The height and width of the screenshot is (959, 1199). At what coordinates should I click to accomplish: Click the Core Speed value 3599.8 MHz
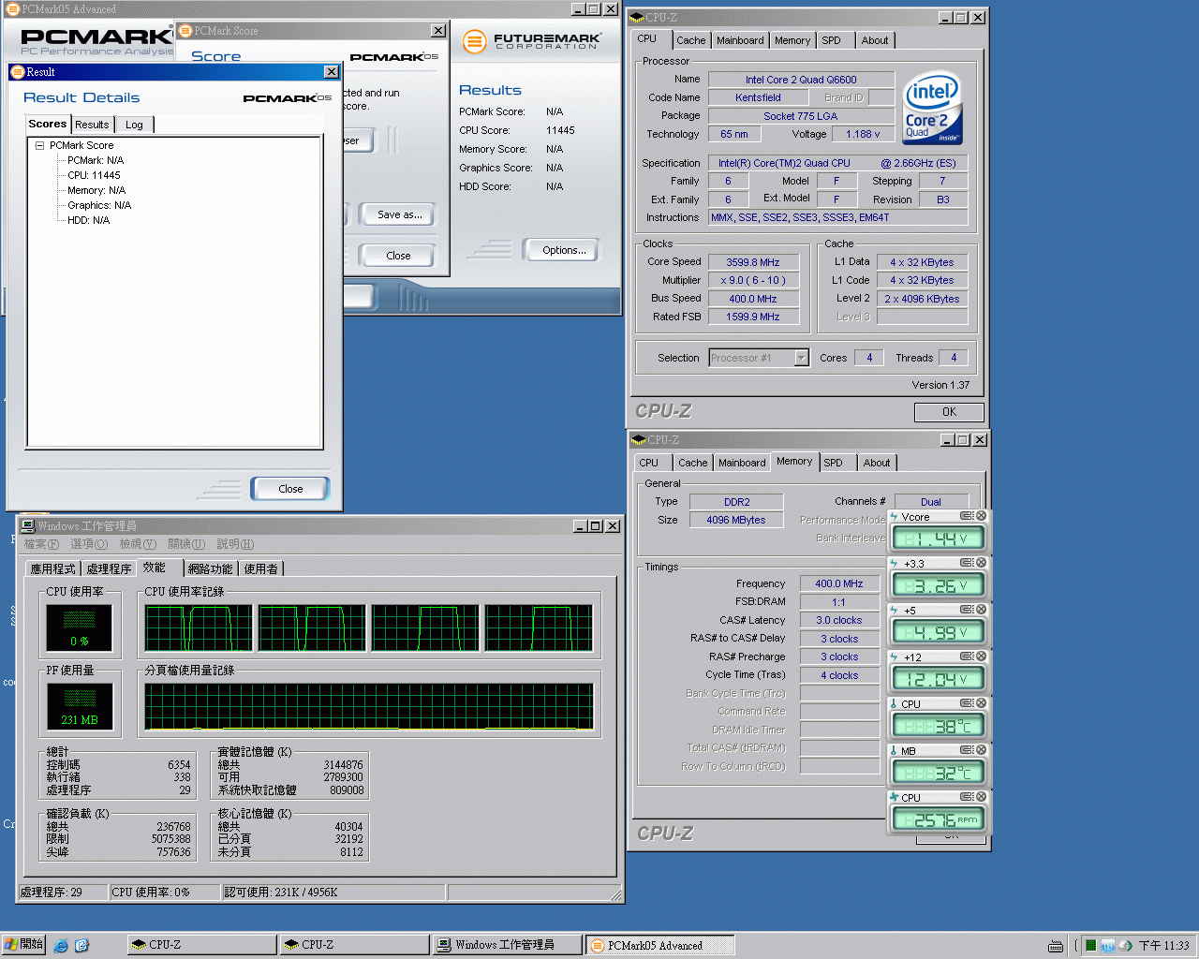753,262
